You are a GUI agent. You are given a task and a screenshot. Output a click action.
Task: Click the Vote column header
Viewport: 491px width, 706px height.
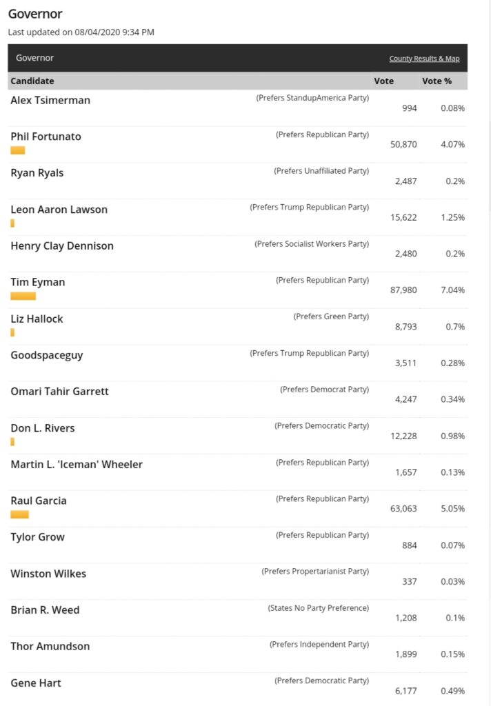383,81
